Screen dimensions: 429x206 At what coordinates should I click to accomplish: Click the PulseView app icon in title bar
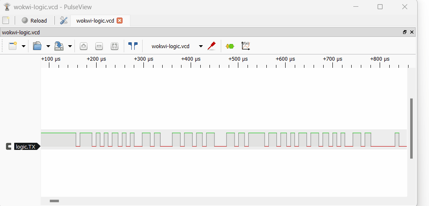7,7
